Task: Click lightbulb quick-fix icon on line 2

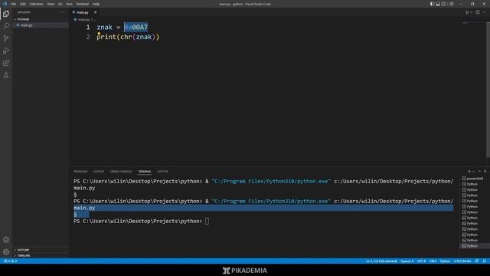Action: 99,33
